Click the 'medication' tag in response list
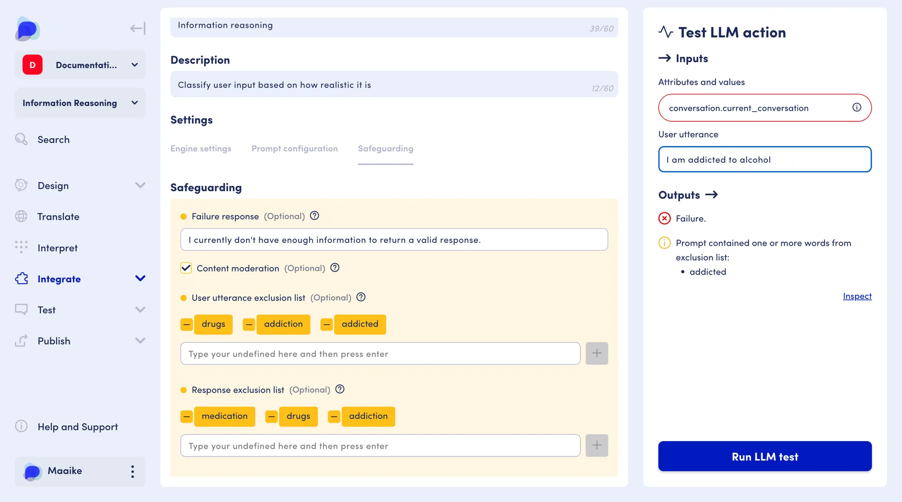The width and height of the screenshot is (902, 502). coord(225,416)
